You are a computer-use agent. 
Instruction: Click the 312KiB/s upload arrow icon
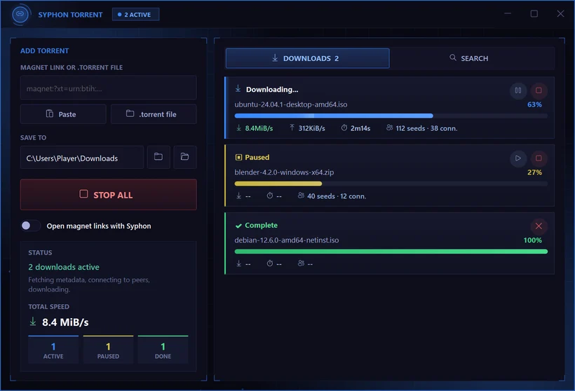pos(292,127)
